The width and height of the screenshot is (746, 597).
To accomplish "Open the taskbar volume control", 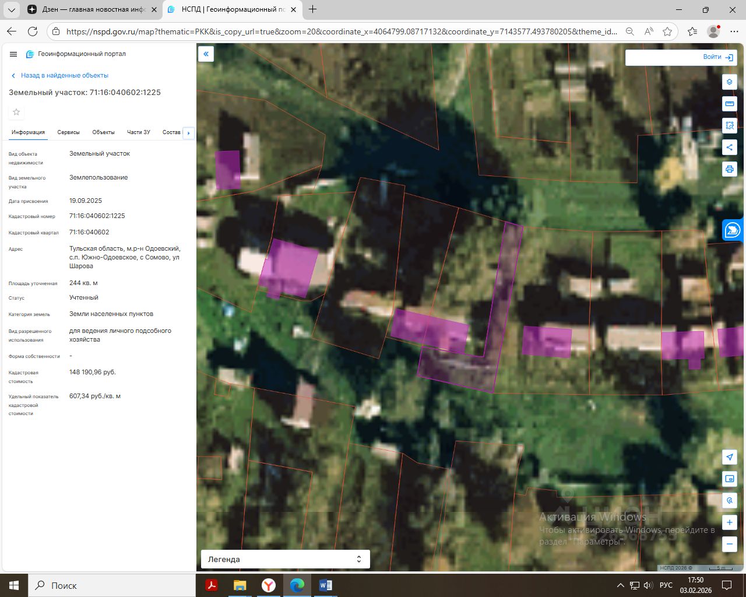I will point(648,585).
